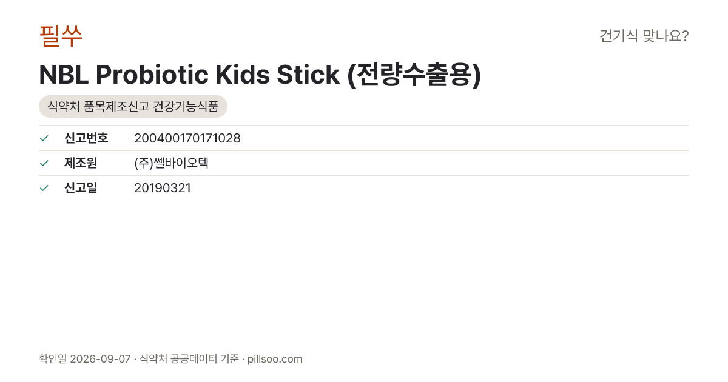Click the manufacturer name (주)쎌바이오텍
The width and height of the screenshot is (728, 382).
(171, 163)
